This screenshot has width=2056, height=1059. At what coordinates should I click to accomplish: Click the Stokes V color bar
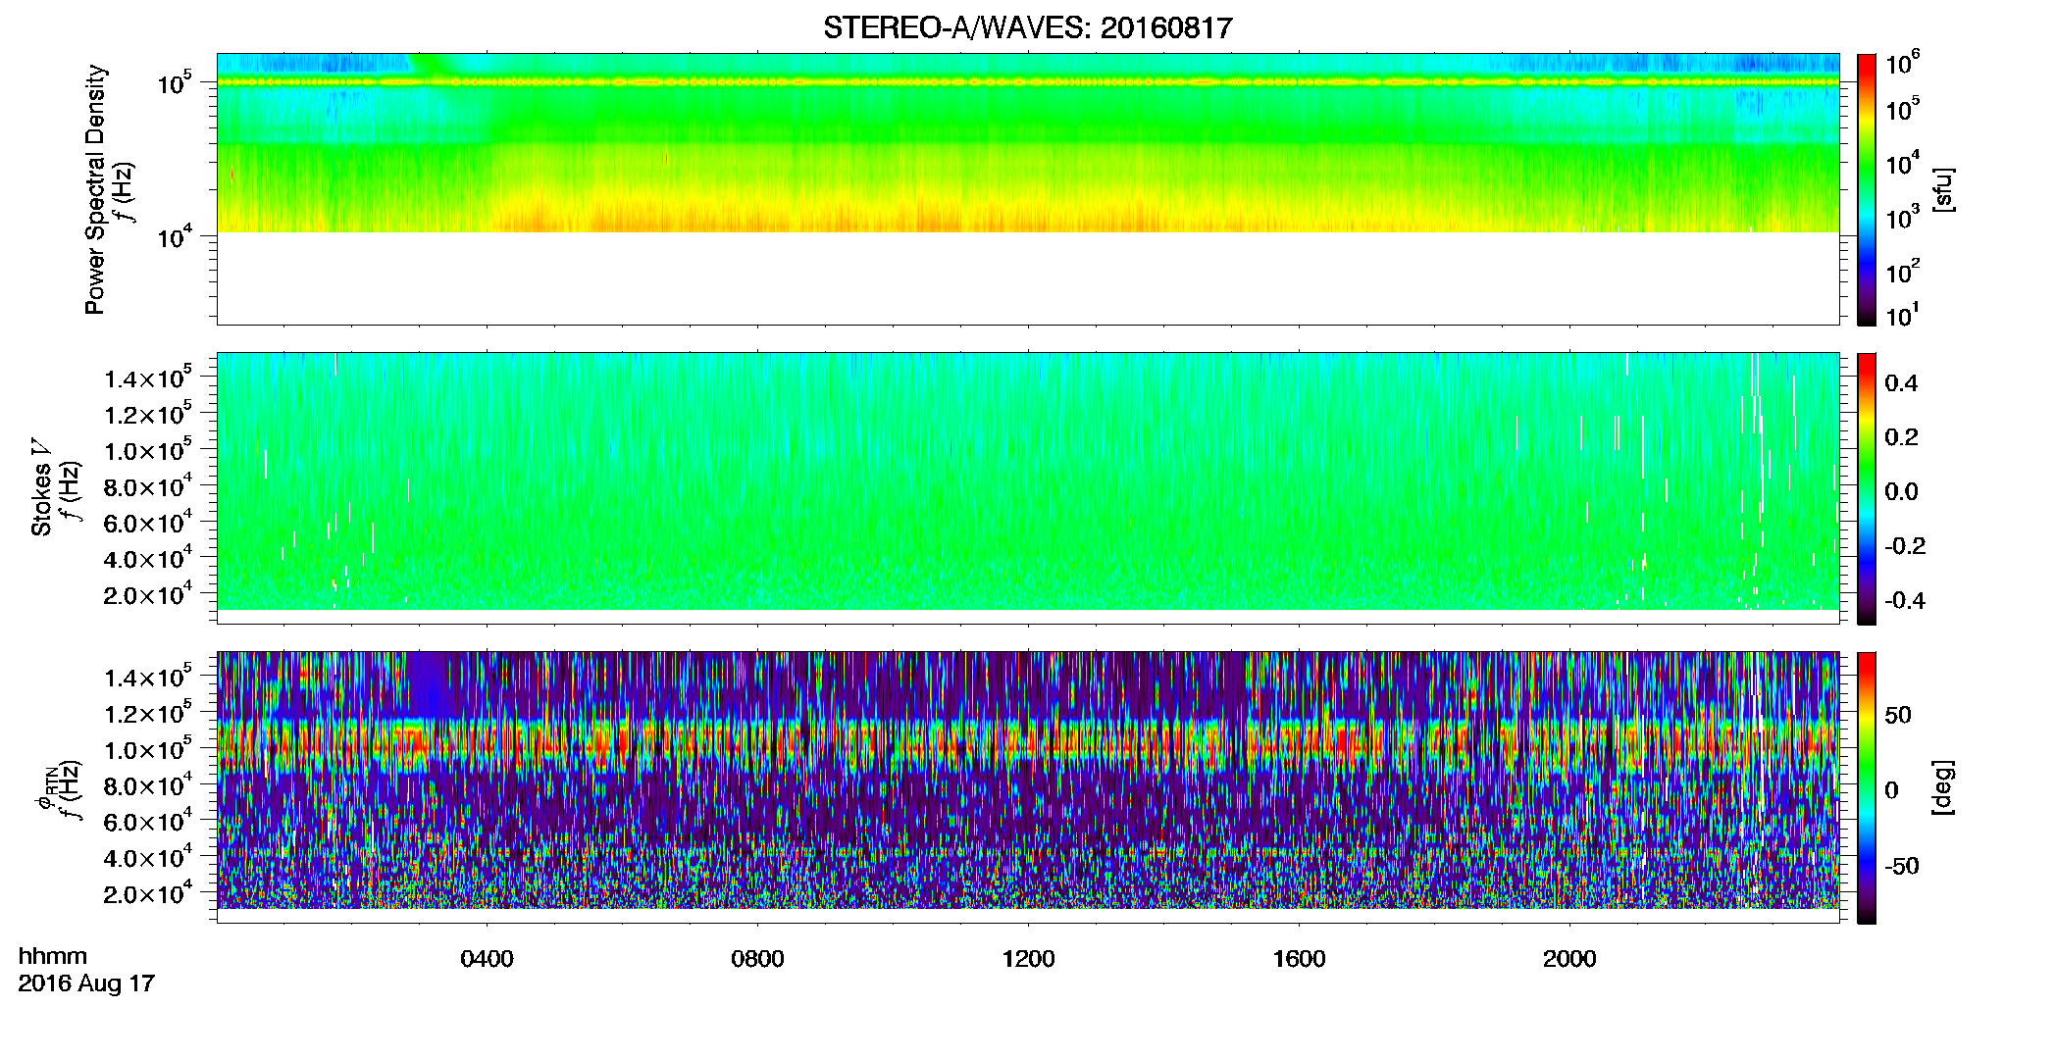1867,488
